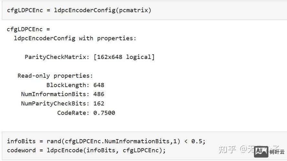Viewport: 287px width, 161px height.
Task: Select the NumInformationBits value 486
Action: [x=99, y=94]
